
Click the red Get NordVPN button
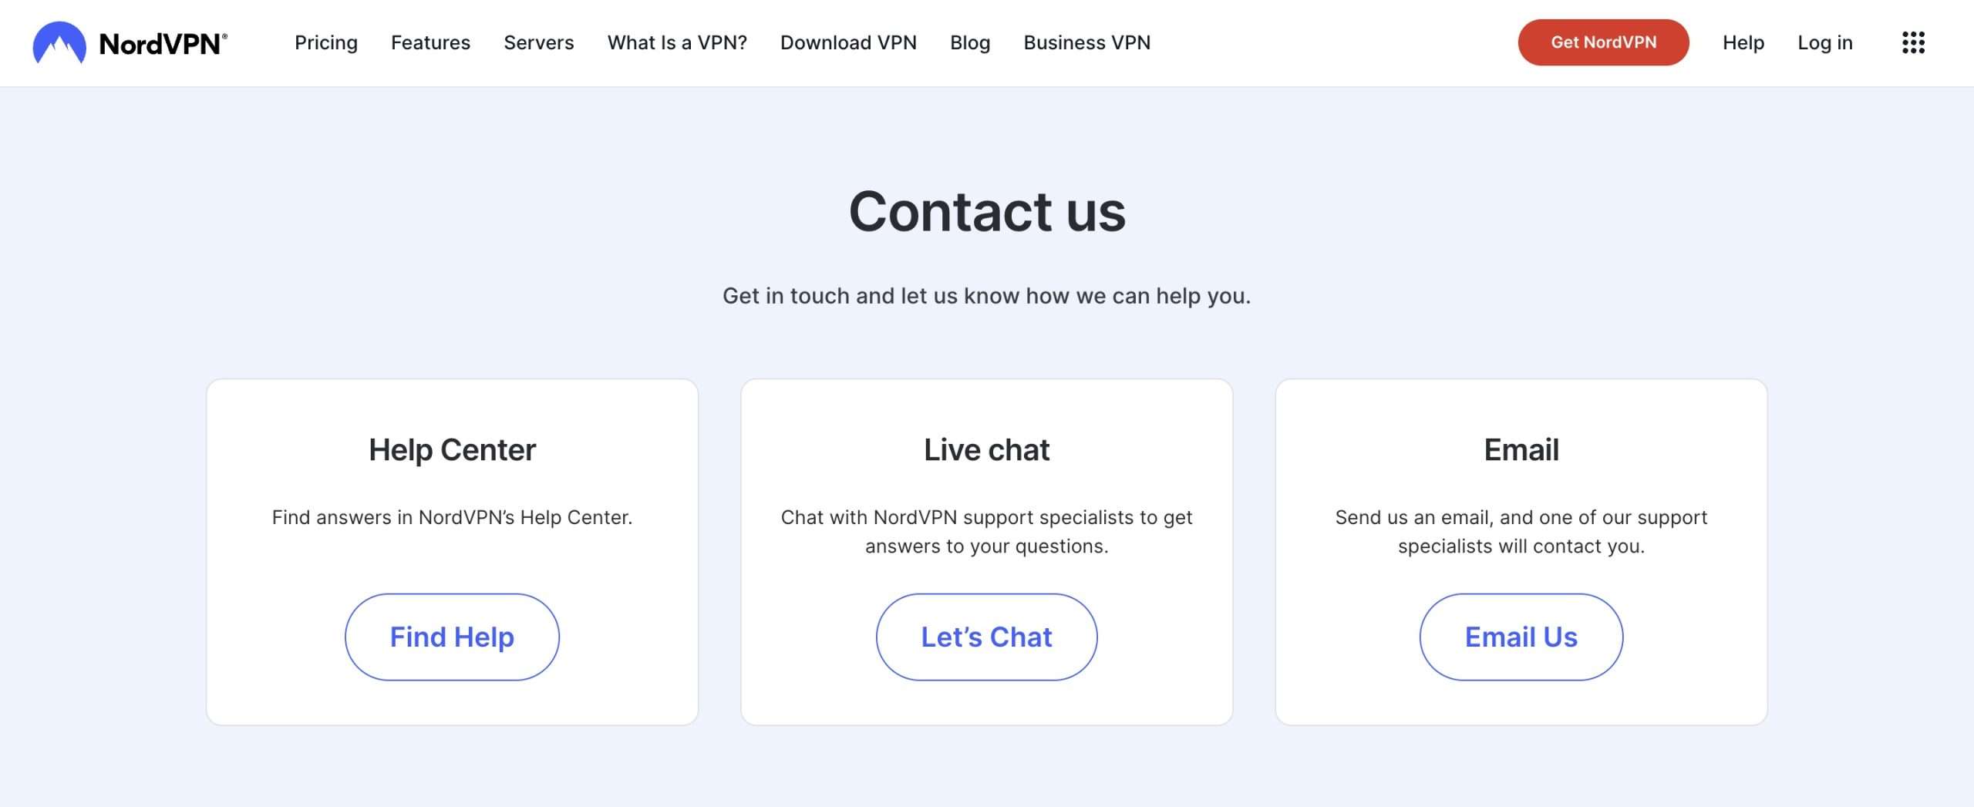[x=1603, y=42]
